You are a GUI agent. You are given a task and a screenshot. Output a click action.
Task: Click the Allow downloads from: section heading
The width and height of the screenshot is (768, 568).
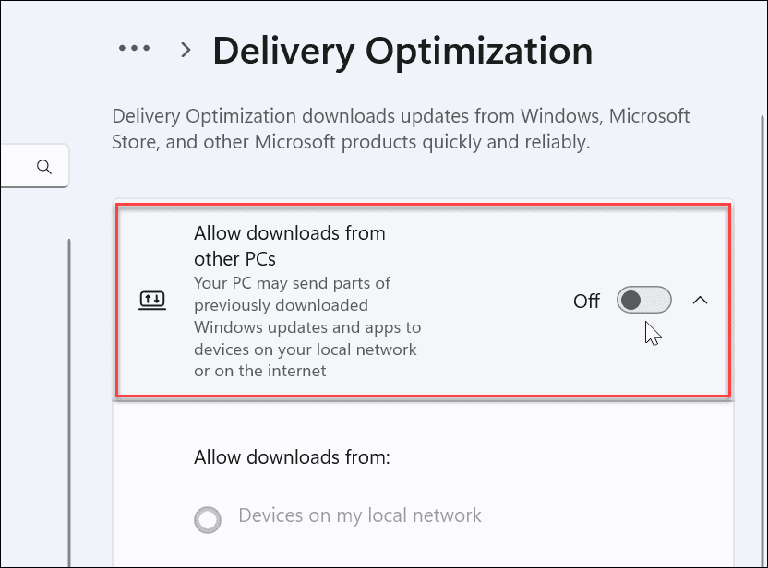(292, 456)
